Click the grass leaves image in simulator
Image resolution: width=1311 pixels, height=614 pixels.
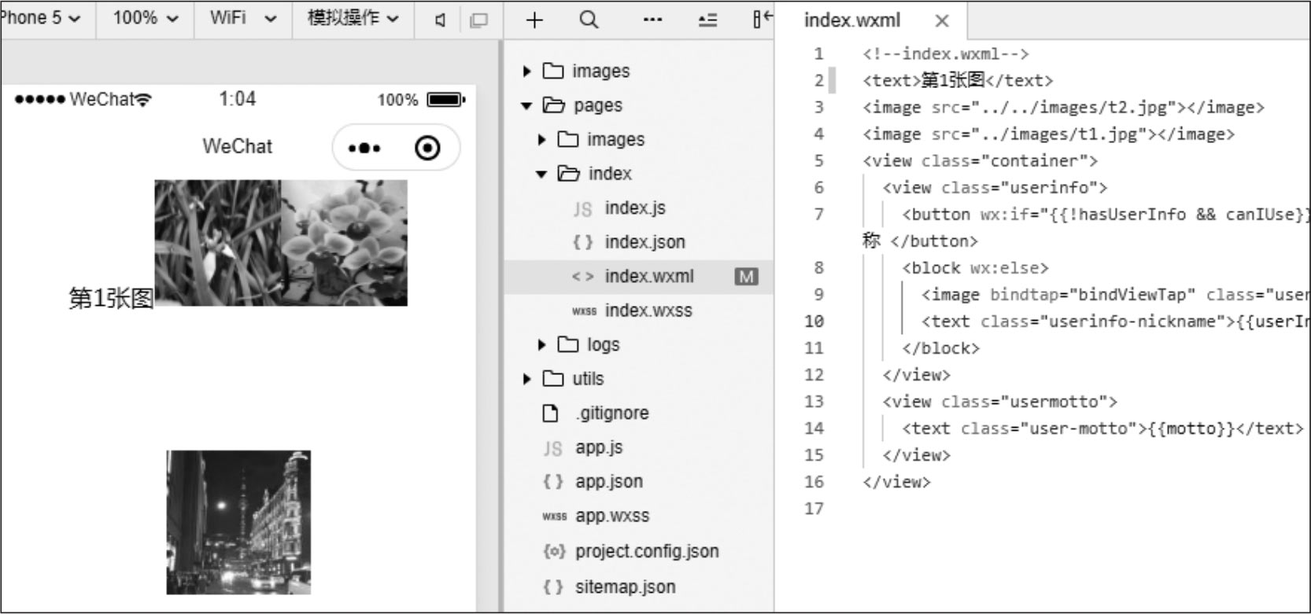coord(218,243)
